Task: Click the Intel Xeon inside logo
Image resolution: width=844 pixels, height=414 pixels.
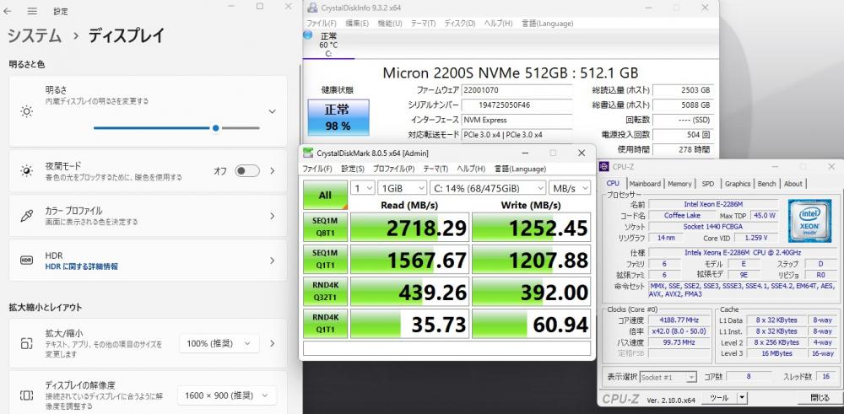Action: pos(809,221)
